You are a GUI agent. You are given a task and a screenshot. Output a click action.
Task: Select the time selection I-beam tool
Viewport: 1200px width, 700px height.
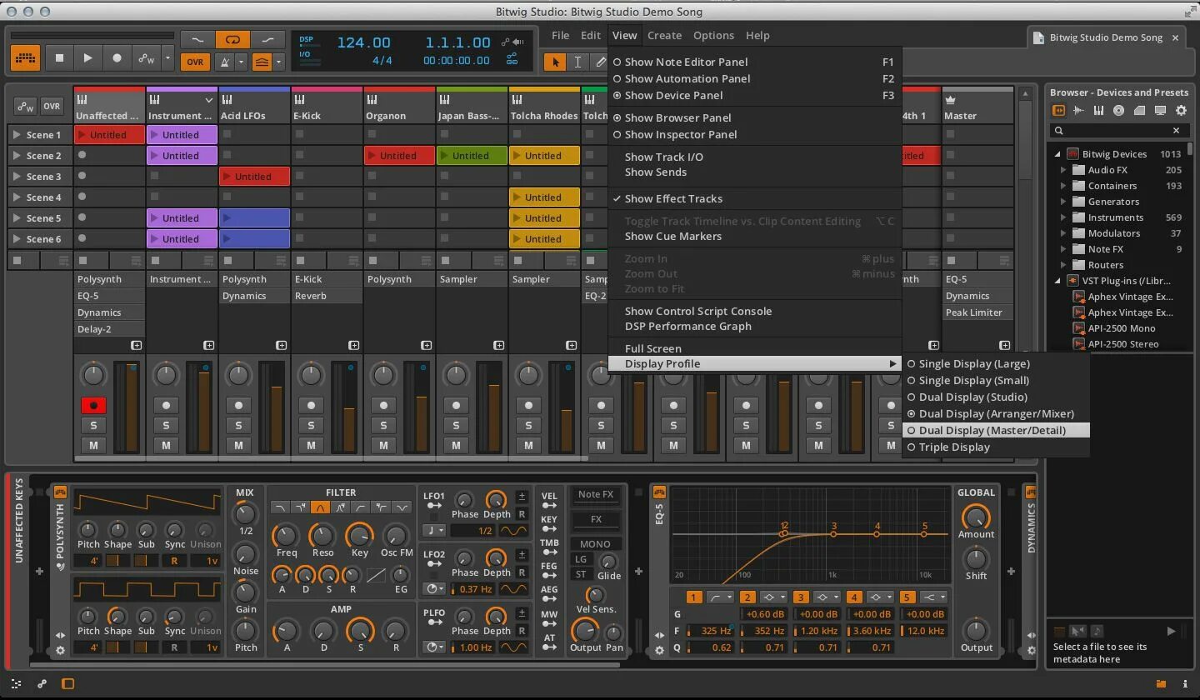click(x=577, y=62)
